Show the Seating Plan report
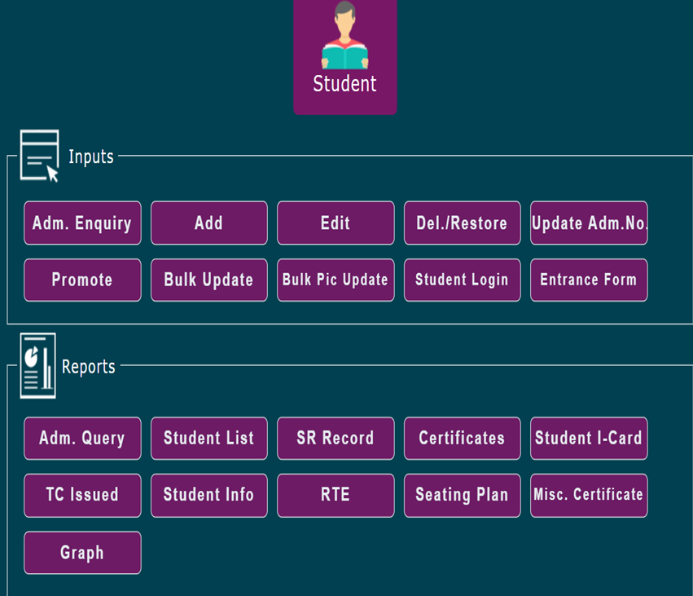 coord(462,495)
